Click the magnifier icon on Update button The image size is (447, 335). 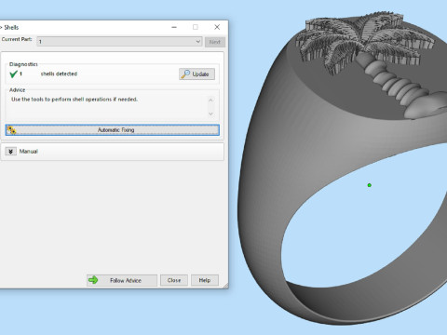pos(185,74)
